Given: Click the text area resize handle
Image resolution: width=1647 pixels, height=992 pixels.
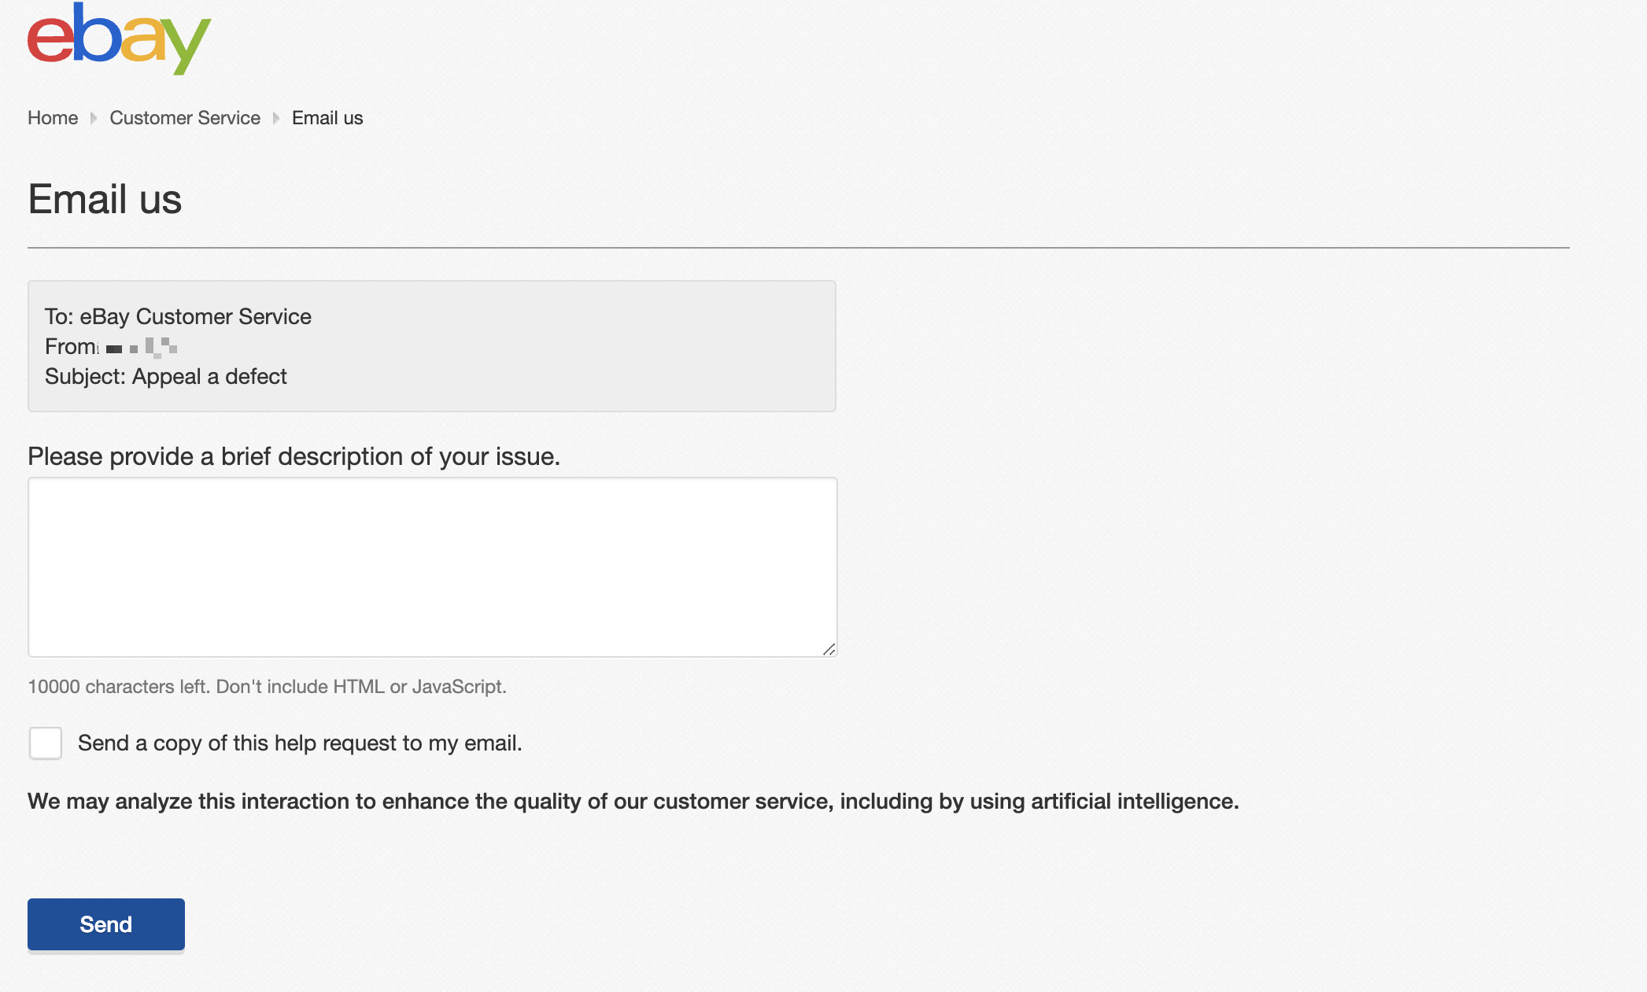Looking at the screenshot, I should tap(829, 649).
